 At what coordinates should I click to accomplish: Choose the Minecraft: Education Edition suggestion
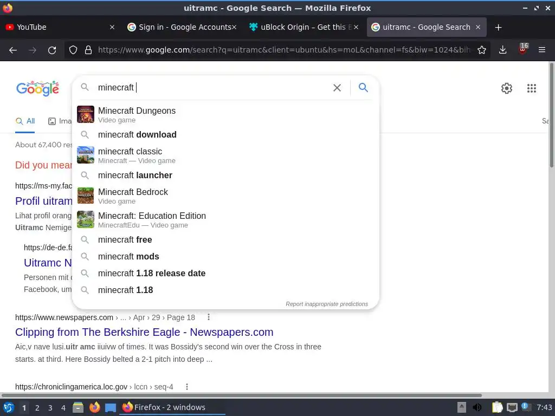tap(225, 220)
